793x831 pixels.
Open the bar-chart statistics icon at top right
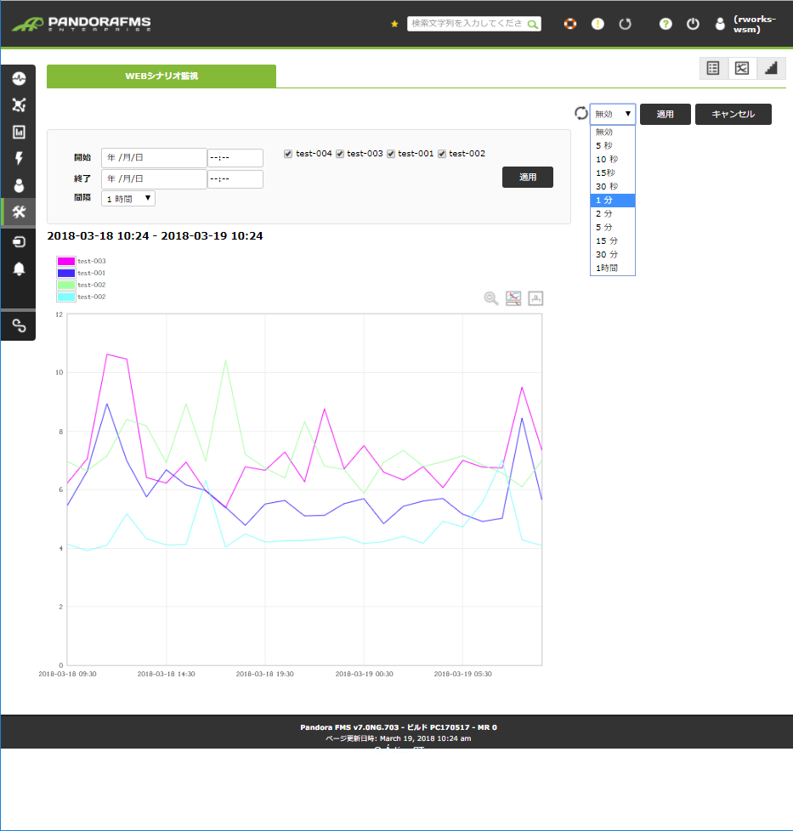[x=771, y=68]
